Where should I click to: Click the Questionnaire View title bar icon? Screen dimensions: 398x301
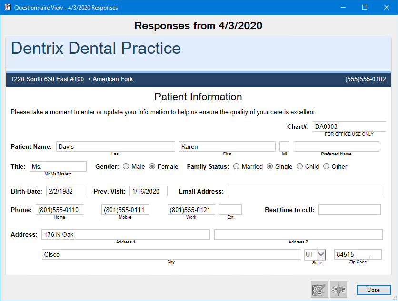click(x=7, y=8)
